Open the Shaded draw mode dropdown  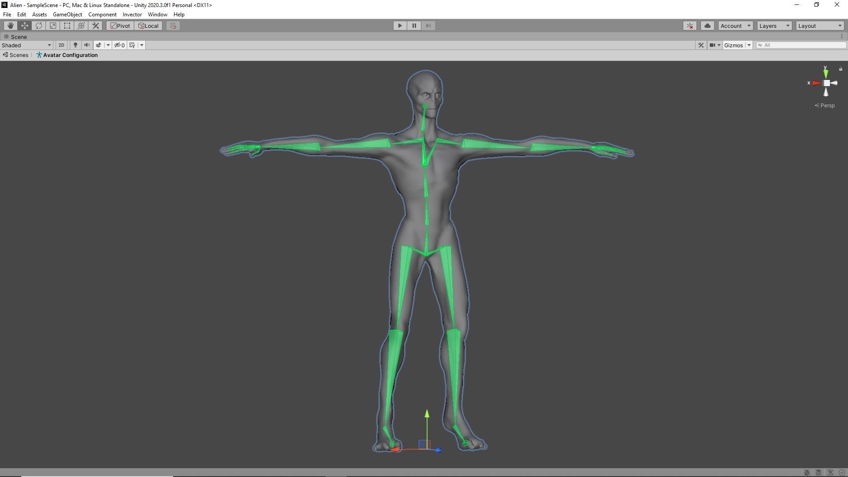click(26, 45)
